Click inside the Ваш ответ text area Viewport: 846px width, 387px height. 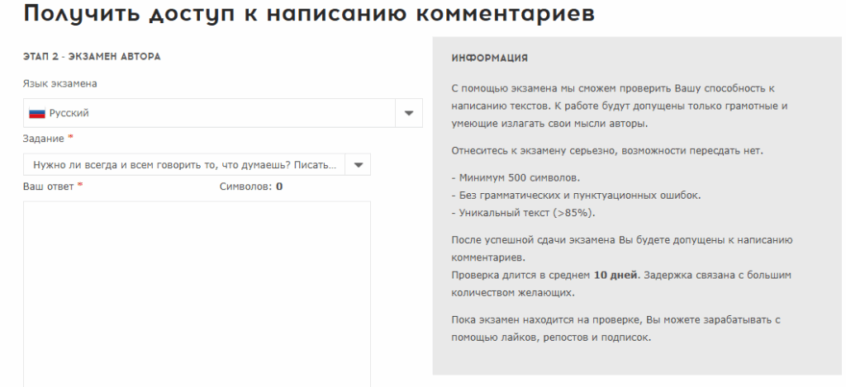coord(197,294)
